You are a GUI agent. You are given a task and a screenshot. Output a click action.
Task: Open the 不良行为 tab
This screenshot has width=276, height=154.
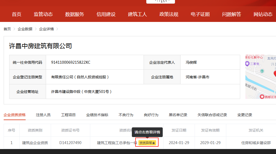[126, 115]
